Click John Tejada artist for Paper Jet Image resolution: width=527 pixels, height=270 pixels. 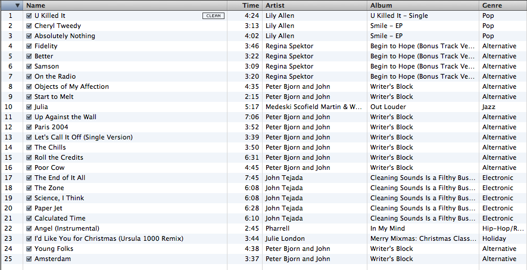tap(284, 208)
